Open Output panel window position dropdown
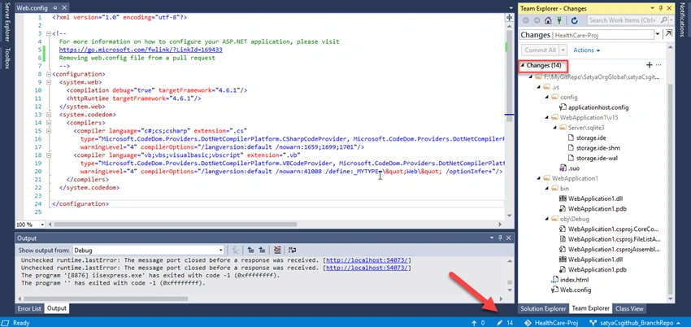 pyautogui.click(x=492, y=238)
